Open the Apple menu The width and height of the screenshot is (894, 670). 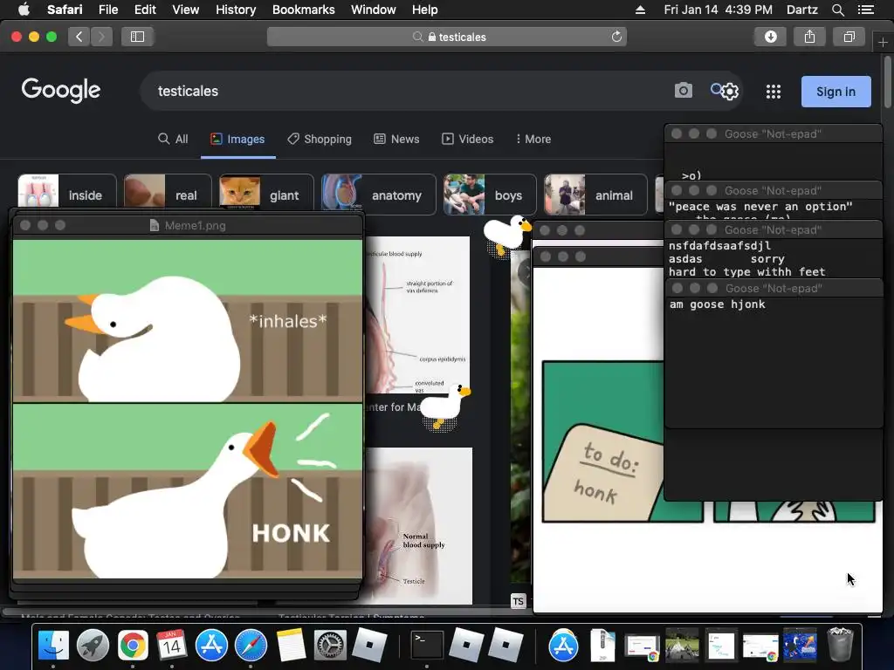click(x=24, y=10)
